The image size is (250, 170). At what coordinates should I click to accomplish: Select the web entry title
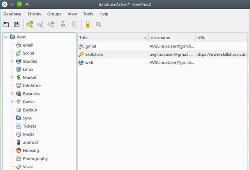[89, 62]
